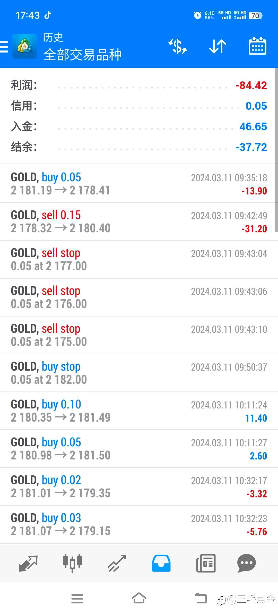278x615 pixels.
Task: Select the buy stop at 2182.00 order
Action: click(139, 373)
